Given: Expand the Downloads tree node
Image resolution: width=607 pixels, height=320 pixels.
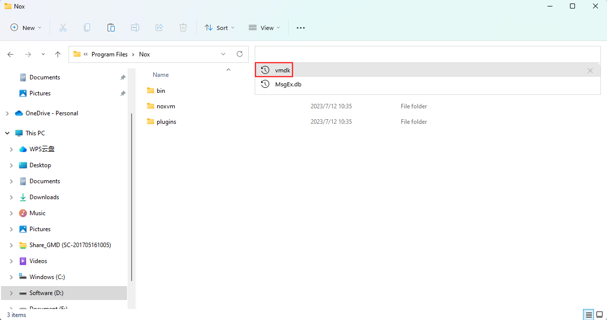Looking at the screenshot, I should click(x=11, y=197).
